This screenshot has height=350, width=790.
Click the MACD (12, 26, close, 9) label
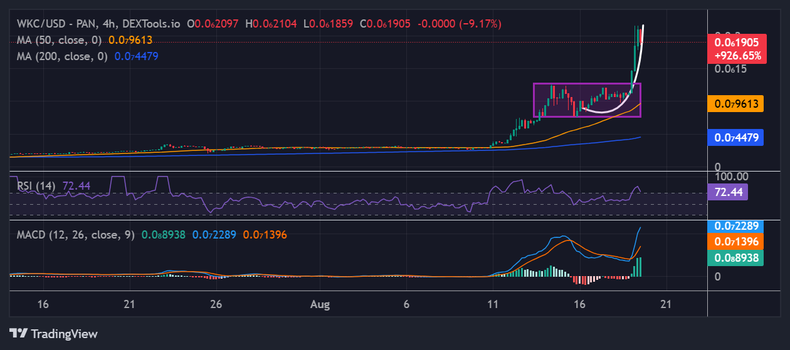75,235
